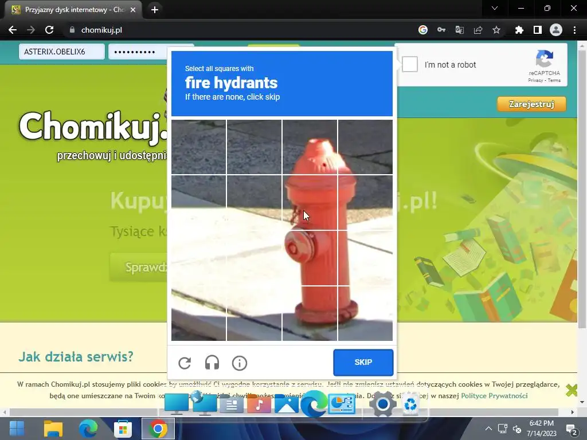Viewport: 587px width, 440px height.
Task: Open reCAPTCHA Terms link
Action: click(554, 80)
